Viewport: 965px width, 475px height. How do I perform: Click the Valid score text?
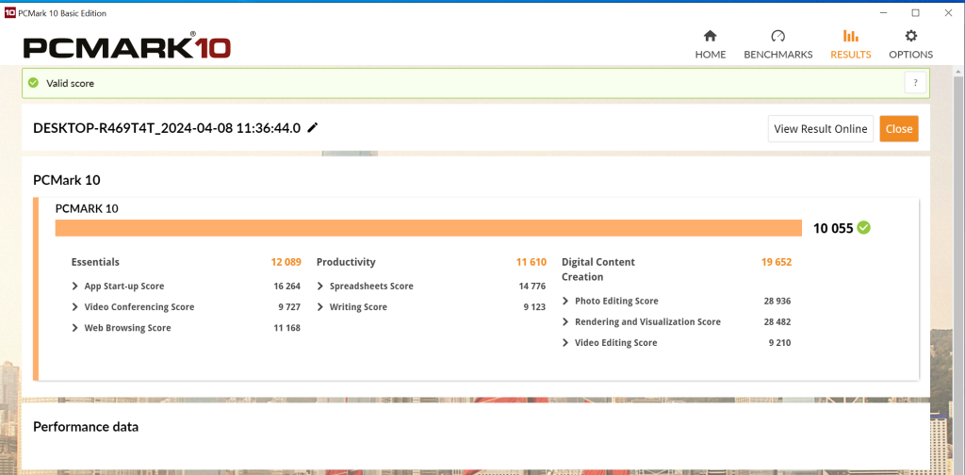pos(70,83)
